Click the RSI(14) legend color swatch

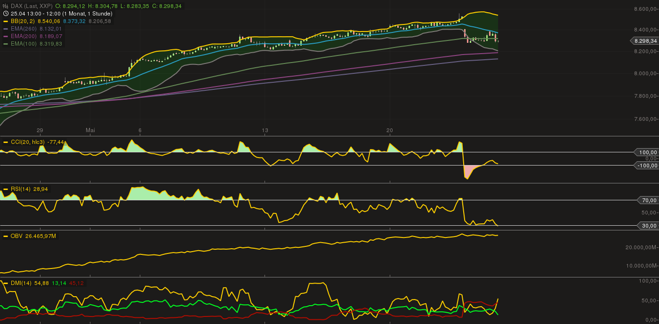coord(6,189)
